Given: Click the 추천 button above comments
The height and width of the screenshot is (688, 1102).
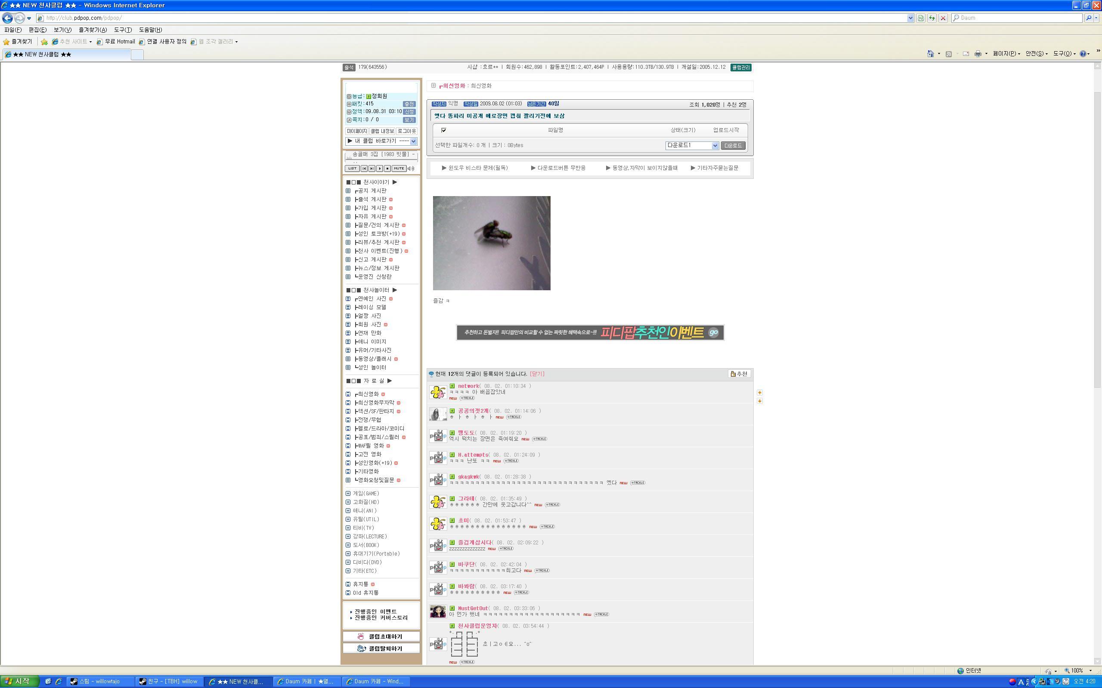Looking at the screenshot, I should click(x=739, y=374).
